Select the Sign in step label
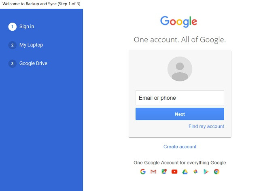259x191 pixels. pyautogui.click(x=27, y=27)
